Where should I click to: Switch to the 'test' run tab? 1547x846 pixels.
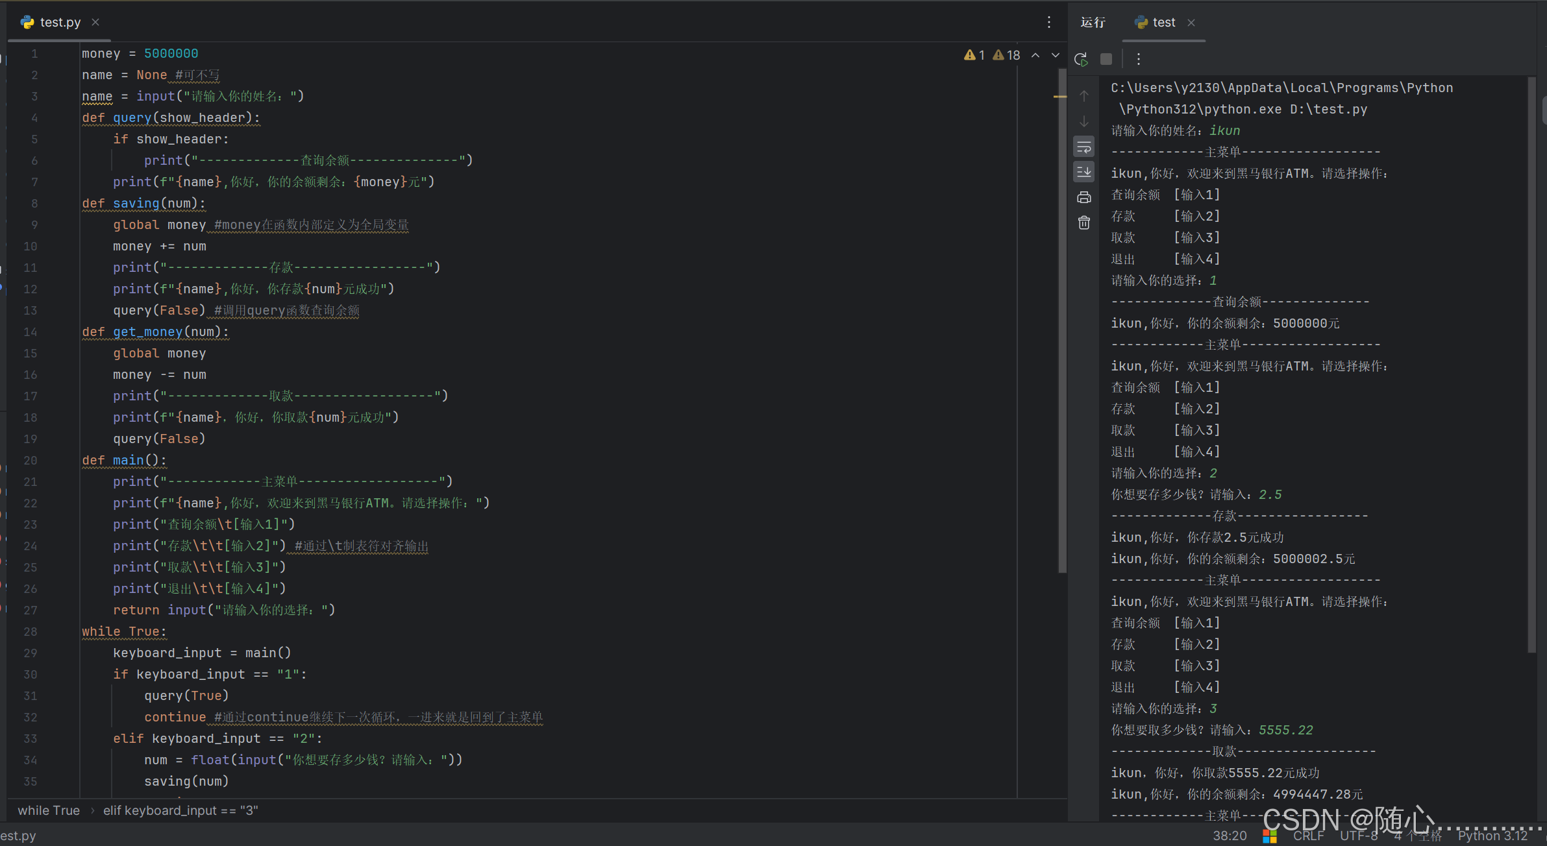(1163, 23)
